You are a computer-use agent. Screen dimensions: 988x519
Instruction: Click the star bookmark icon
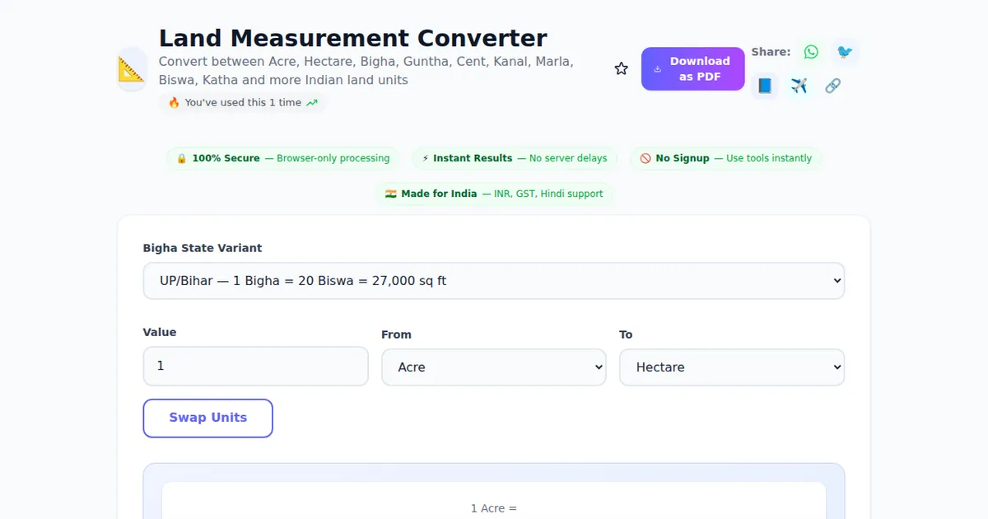(621, 68)
